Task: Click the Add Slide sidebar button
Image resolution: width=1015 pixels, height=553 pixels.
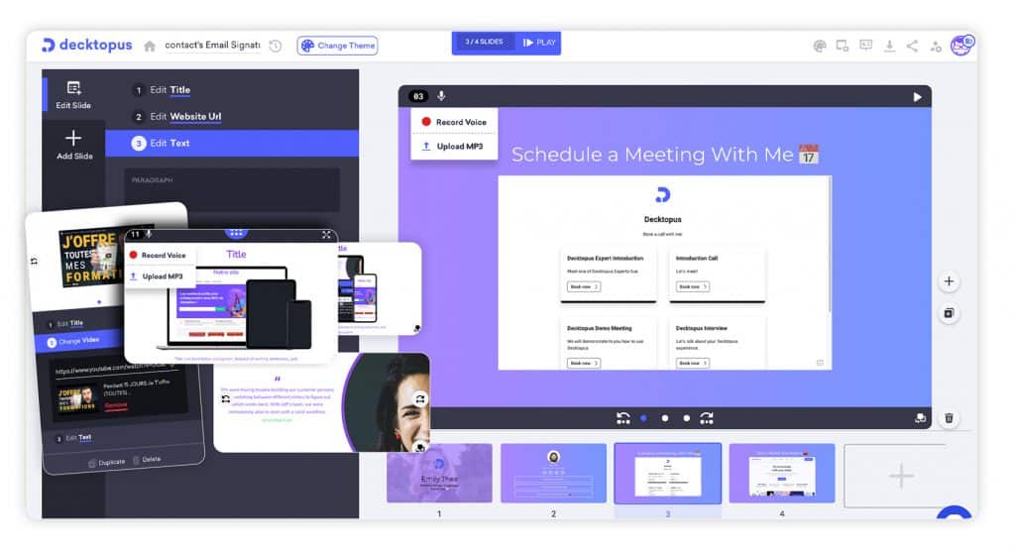Action: pyautogui.click(x=73, y=145)
